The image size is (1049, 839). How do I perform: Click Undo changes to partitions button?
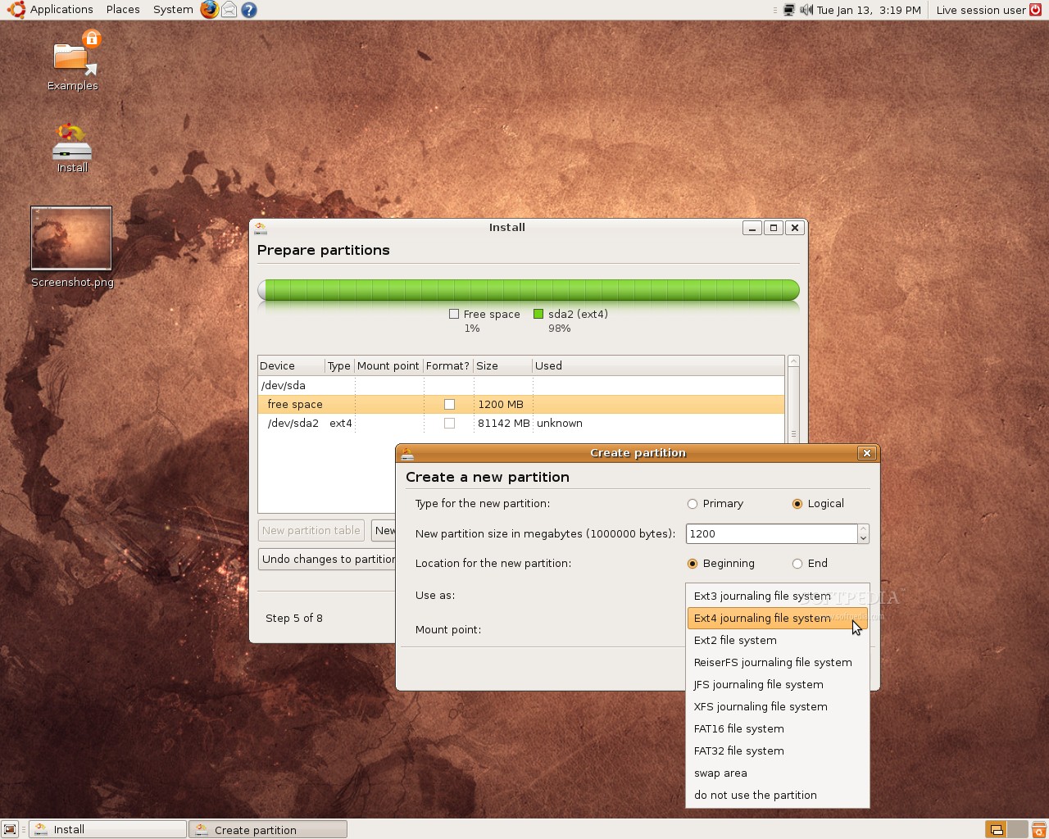coord(328,560)
